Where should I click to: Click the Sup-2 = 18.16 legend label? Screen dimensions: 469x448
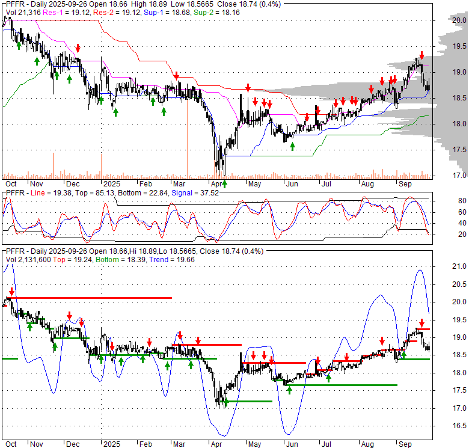point(216,13)
